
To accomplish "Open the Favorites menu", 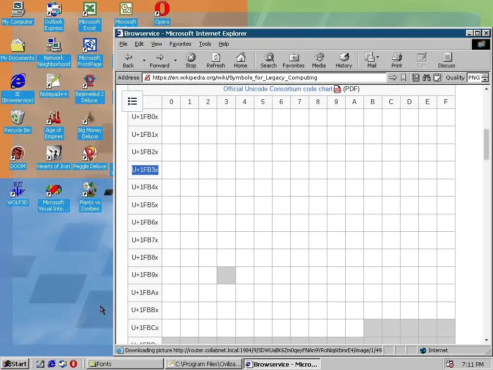I will coord(180,44).
